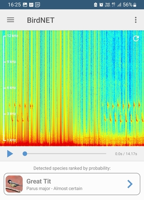Click the 6 kHz frequency label
The image size is (144, 200).
tap(12, 88)
